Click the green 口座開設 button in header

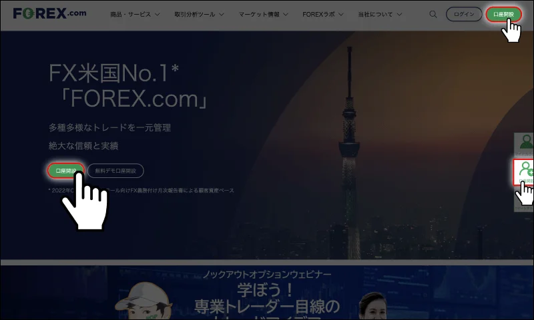(x=503, y=14)
